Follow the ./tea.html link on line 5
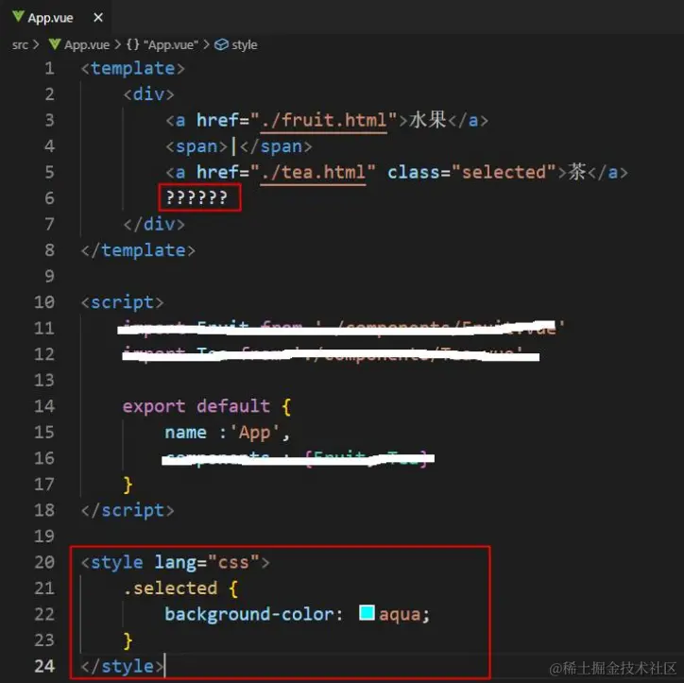Image resolution: width=684 pixels, height=683 pixels. click(x=313, y=172)
